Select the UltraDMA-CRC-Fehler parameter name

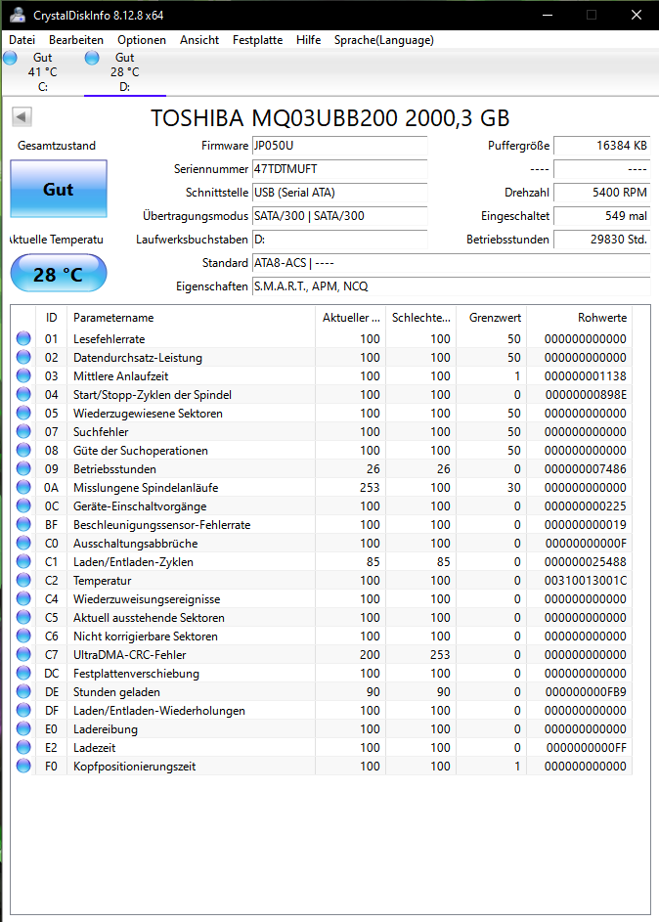click(129, 654)
